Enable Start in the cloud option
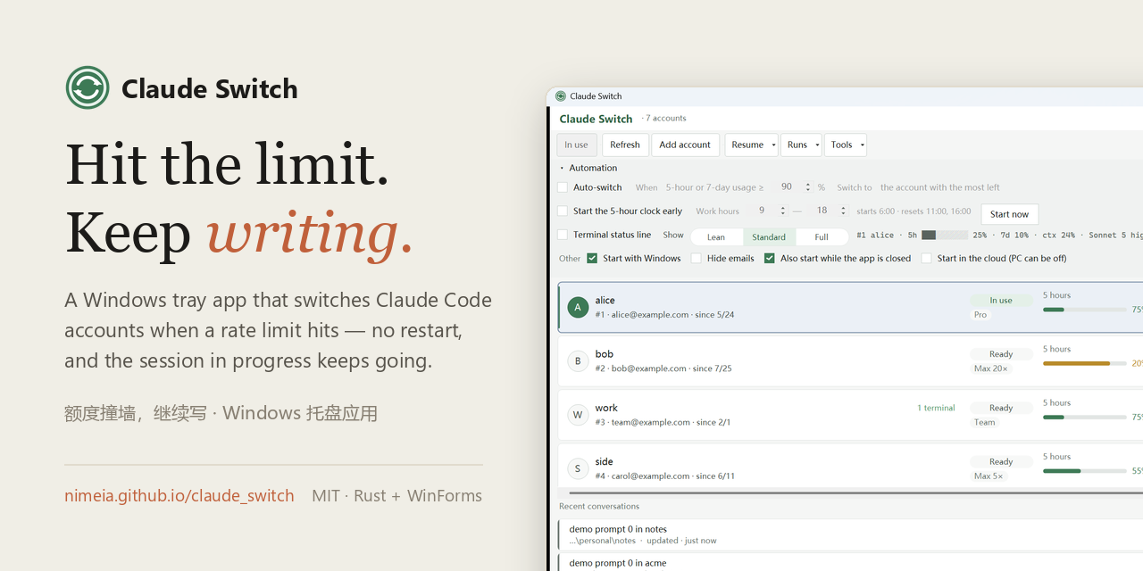This screenshot has width=1143, height=571. (927, 259)
